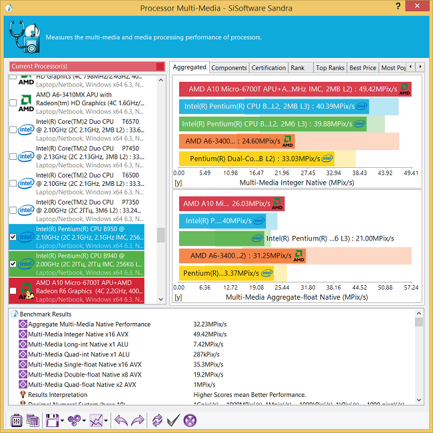Click benchmark results scroll up arrow

coord(419,313)
